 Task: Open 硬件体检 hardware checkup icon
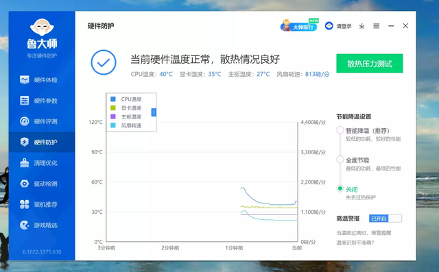(x=25, y=80)
